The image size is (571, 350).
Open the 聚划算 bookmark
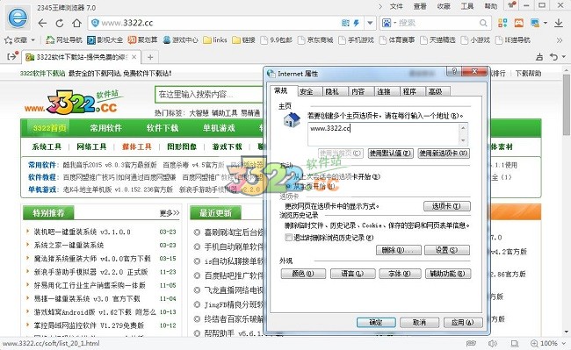point(142,40)
